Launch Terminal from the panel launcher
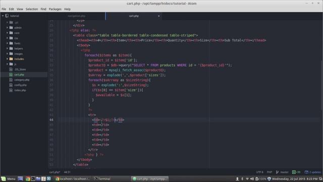Screen dimensions: 323x182 click(33, 178)
